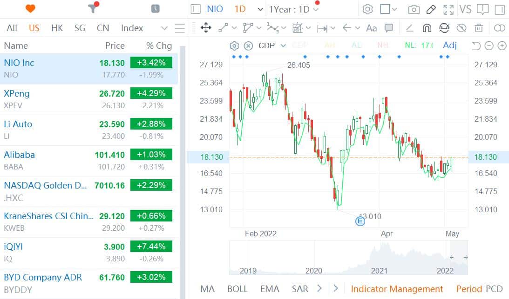Select the trend line drawing tool
The image size is (509, 299).
click(222, 28)
